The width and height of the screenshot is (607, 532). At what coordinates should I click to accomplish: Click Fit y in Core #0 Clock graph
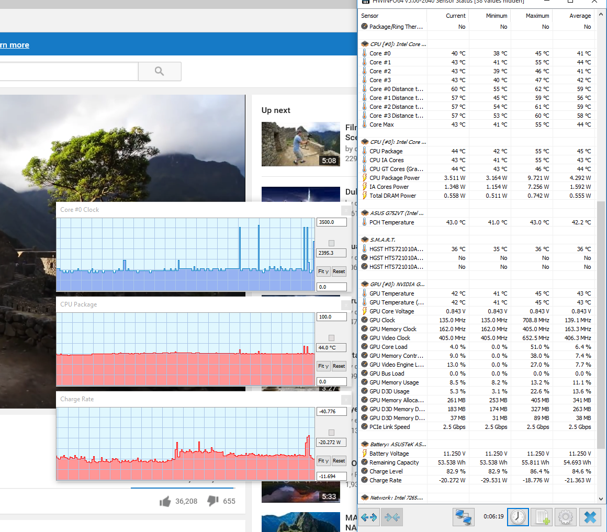(323, 271)
